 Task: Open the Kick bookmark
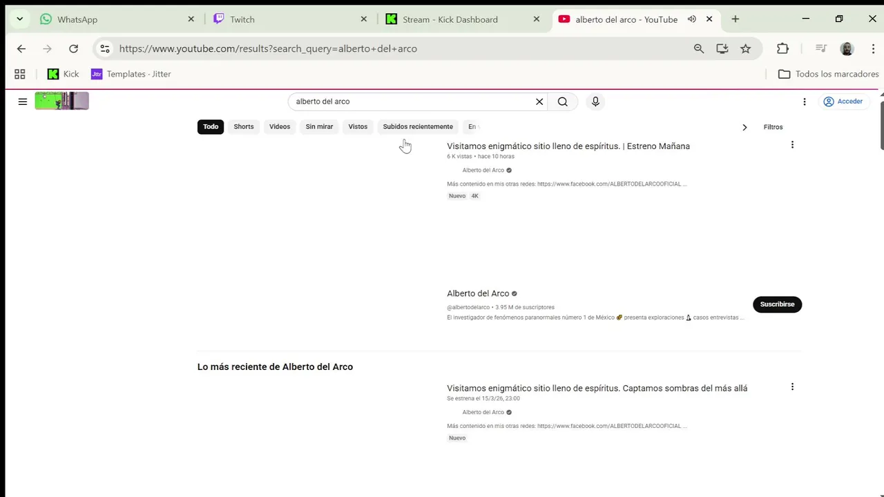(63, 74)
